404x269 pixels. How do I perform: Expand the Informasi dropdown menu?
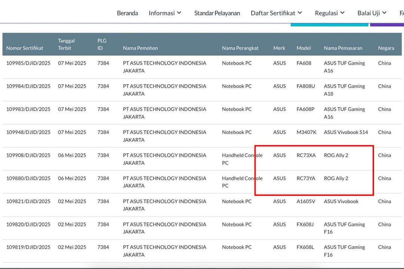click(x=165, y=13)
